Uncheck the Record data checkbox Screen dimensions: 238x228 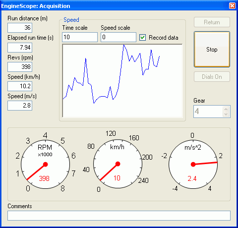pyautogui.click(x=142, y=38)
